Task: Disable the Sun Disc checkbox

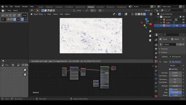Action: pos(170,69)
